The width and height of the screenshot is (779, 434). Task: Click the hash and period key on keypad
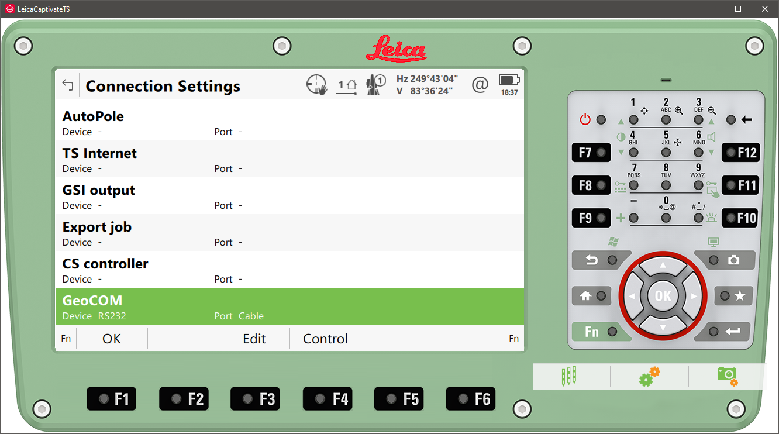coord(698,218)
